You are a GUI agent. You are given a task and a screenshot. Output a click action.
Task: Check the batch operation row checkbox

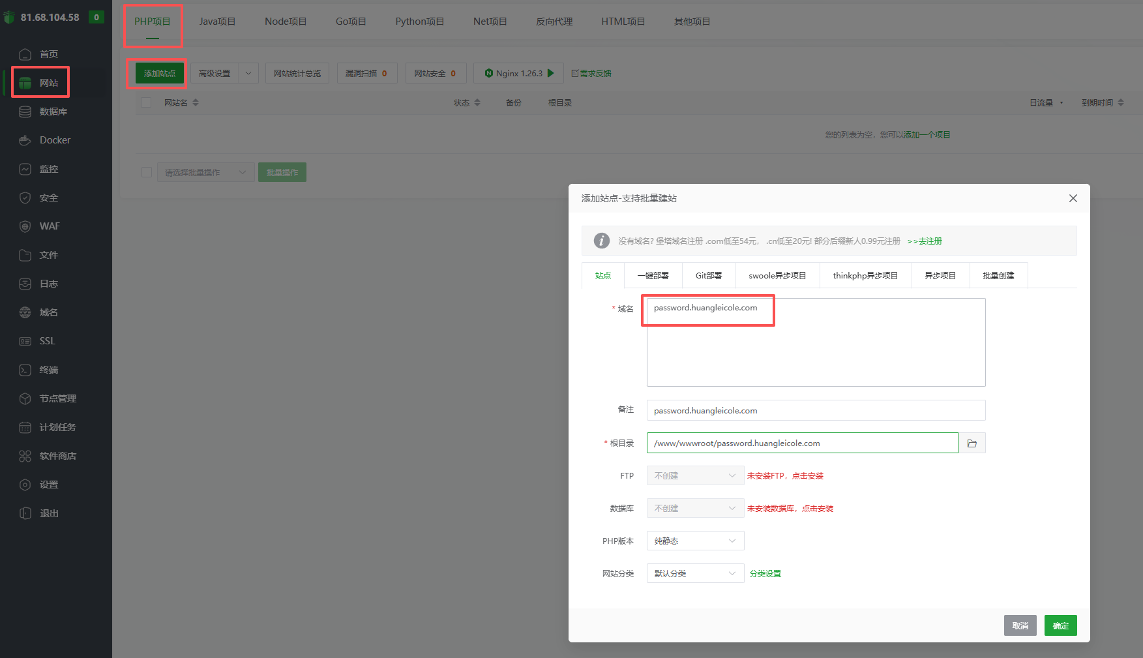[x=147, y=172]
